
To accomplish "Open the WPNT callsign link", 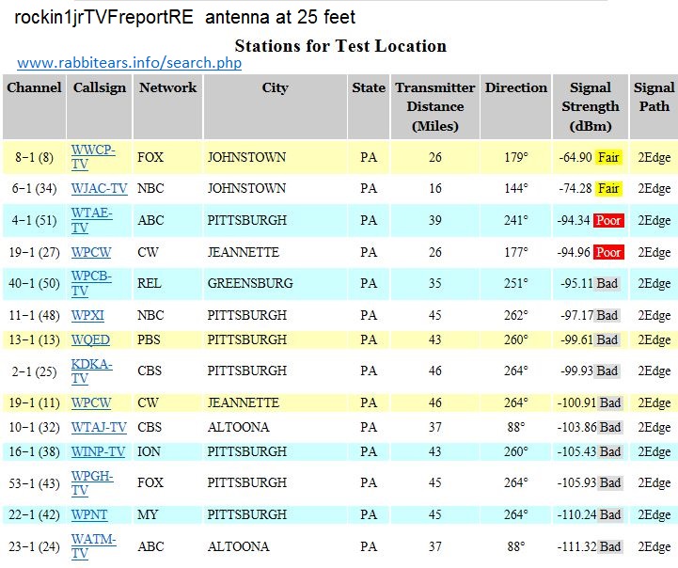I will [x=90, y=515].
